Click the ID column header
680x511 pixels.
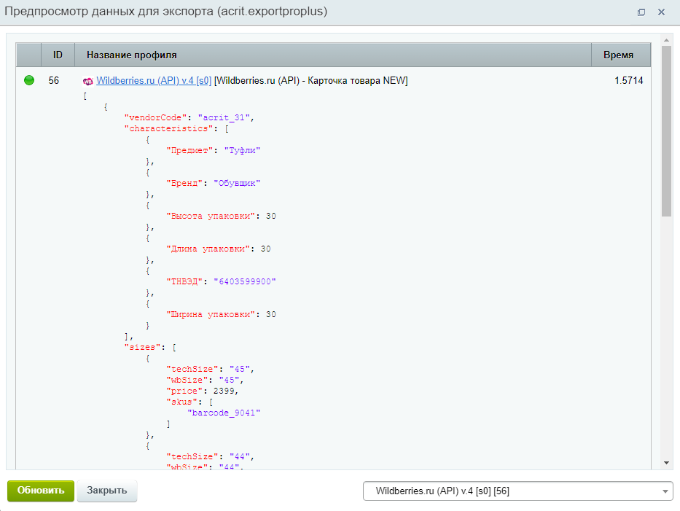coord(58,55)
